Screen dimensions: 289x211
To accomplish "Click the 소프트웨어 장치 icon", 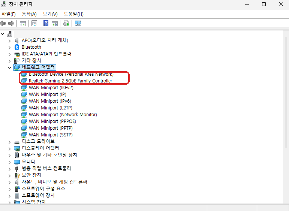I will click(17, 196).
